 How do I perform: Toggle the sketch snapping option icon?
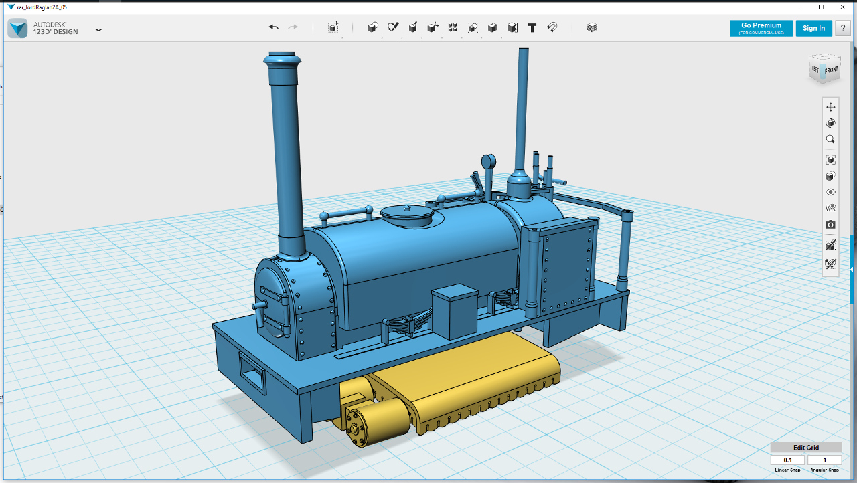point(830,264)
